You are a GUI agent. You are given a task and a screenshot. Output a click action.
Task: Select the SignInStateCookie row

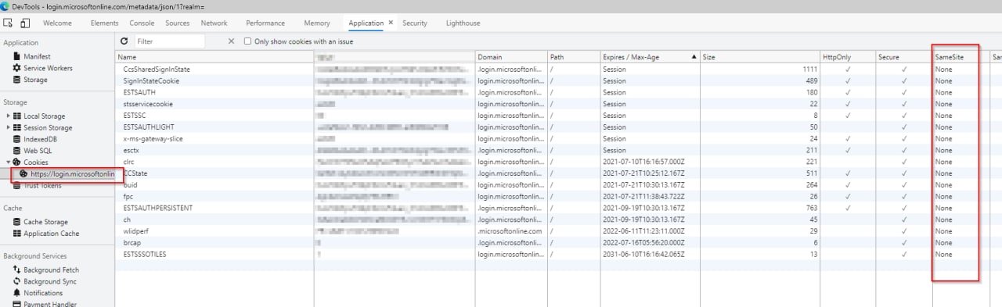point(558,81)
